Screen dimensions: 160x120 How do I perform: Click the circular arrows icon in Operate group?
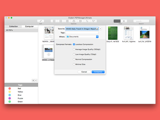coord(87,21)
